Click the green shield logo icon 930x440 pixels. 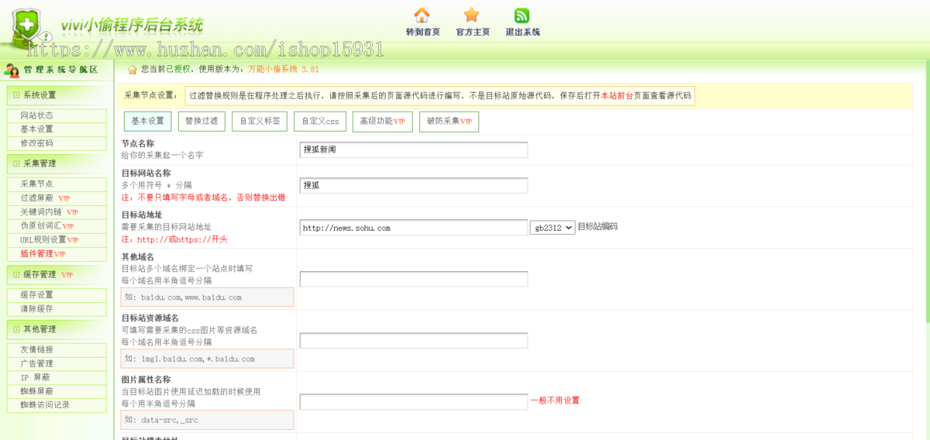tap(28, 26)
